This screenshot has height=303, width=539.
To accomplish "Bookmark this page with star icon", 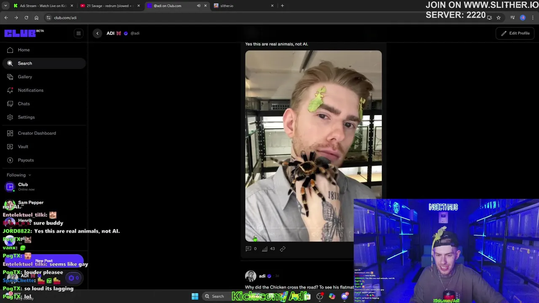I will 499,18.
